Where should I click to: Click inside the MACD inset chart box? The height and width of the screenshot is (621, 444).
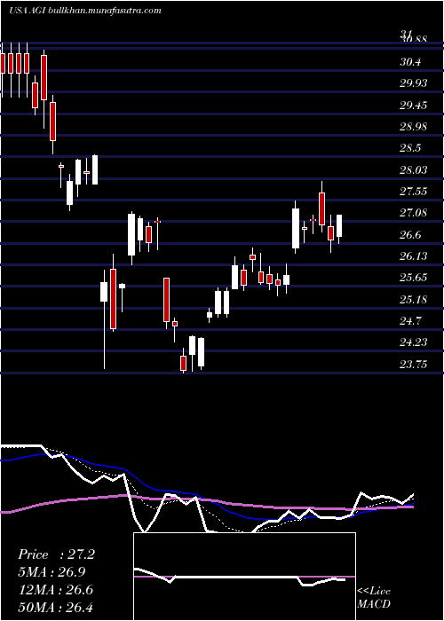[x=244, y=577]
